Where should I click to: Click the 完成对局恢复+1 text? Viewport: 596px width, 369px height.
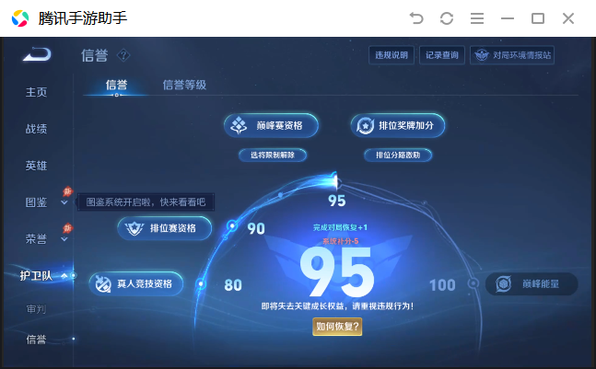pos(340,228)
